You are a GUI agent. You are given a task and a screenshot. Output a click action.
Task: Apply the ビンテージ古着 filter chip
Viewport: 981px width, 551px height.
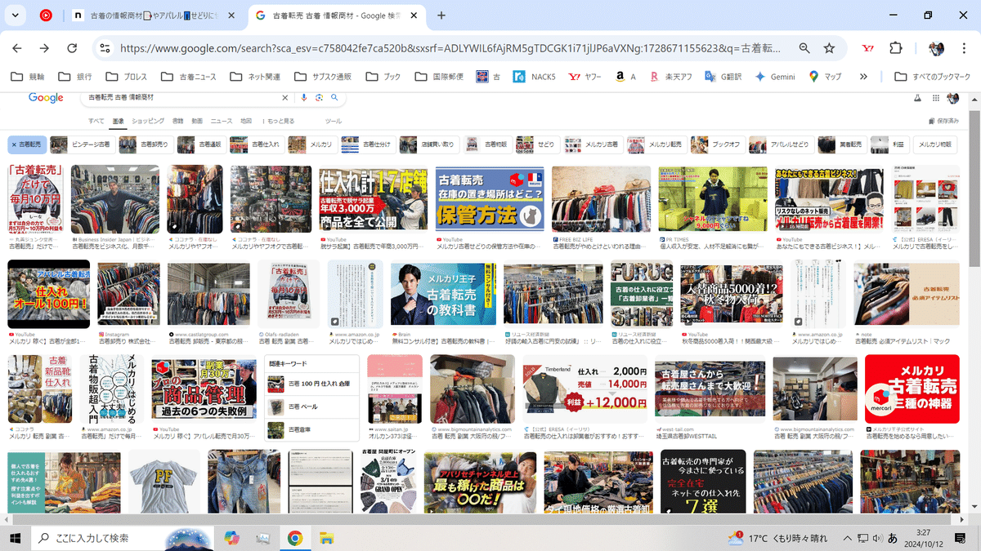(x=81, y=144)
